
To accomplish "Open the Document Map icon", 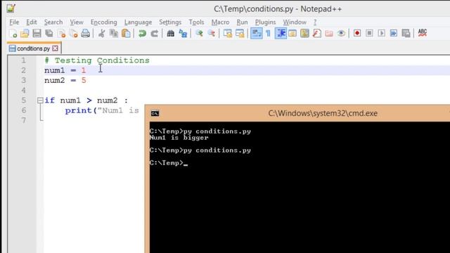I will tap(304, 33).
